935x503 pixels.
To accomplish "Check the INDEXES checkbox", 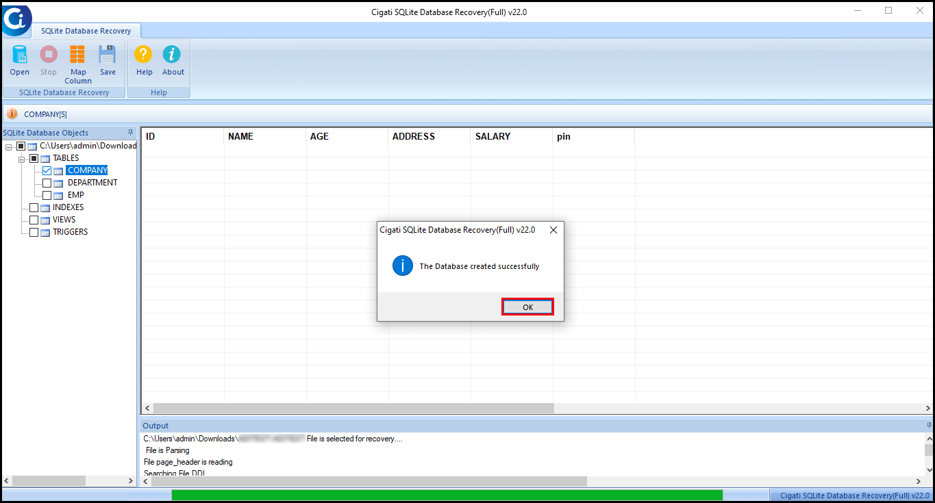I will pyautogui.click(x=34, y=207).
